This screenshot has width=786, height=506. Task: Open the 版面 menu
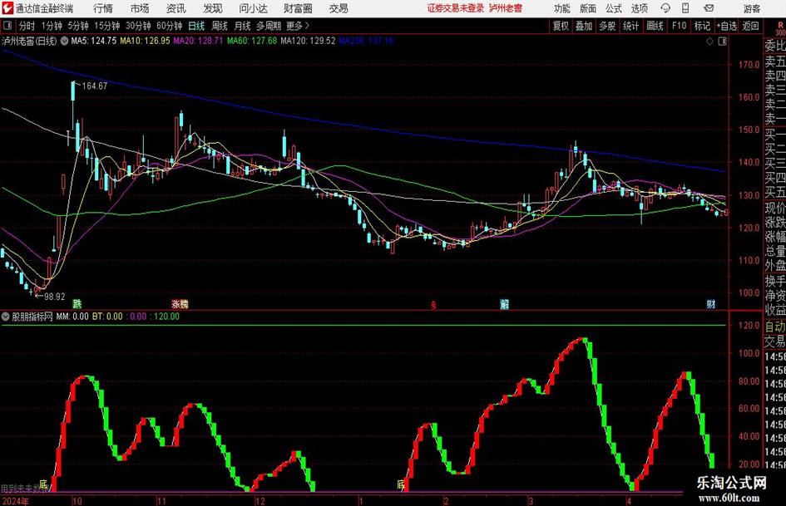tap(588, 8)
